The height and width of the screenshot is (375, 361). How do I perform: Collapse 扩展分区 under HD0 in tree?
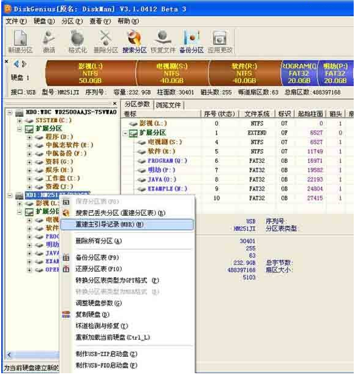pyautogui.click(x=19, y=129)
